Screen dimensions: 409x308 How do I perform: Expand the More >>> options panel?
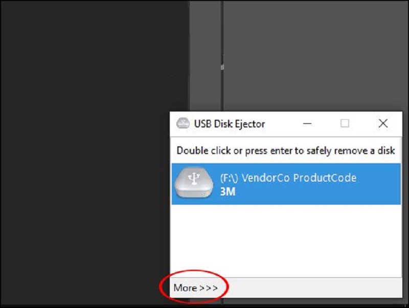(196, 288)
